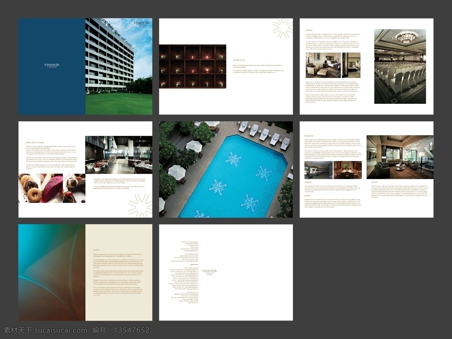Select the teal abstract swirl cover image

coord(52,272)
